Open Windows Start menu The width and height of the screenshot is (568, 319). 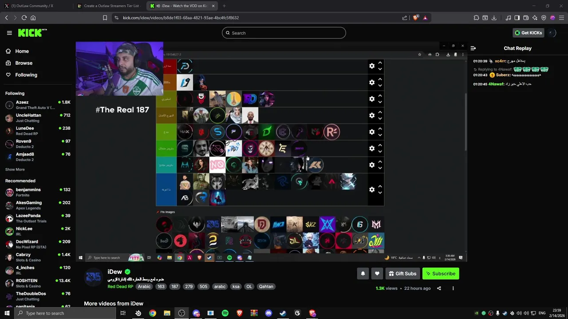[7, 313]
